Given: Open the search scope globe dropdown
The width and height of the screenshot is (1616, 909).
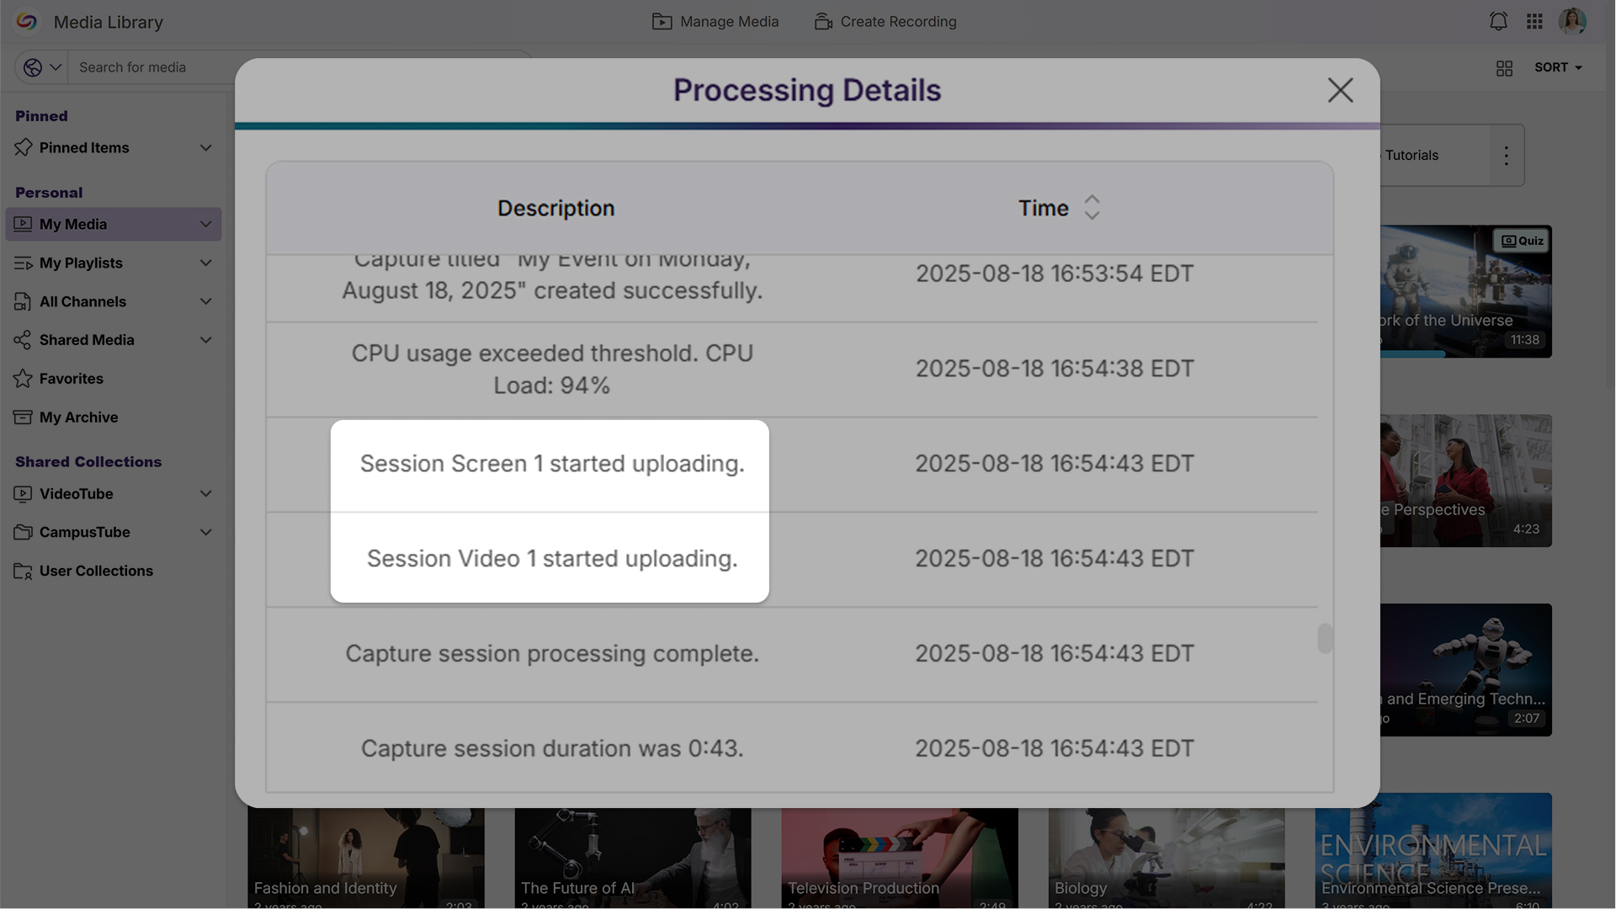Looking at the screenshot, I should pyautogui.click(x=42, y=67).
